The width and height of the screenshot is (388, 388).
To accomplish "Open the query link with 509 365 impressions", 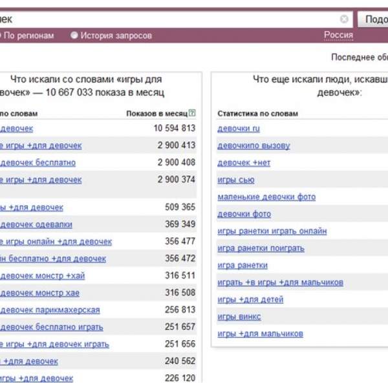I will point(32,208).
